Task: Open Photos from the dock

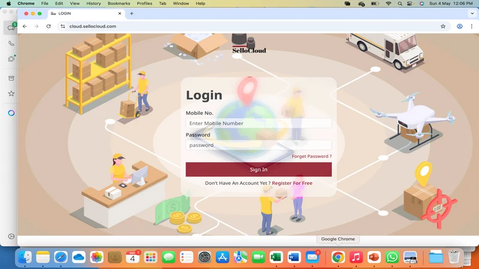Action: [x=97, y=257]
